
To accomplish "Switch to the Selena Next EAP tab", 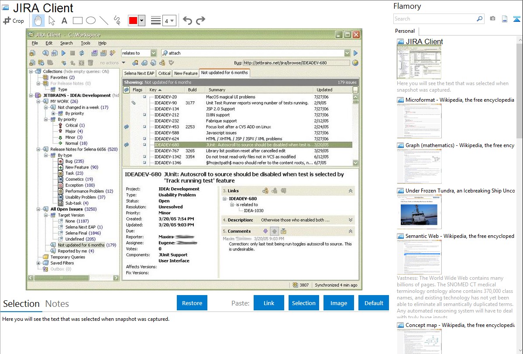I will point(139,73).
